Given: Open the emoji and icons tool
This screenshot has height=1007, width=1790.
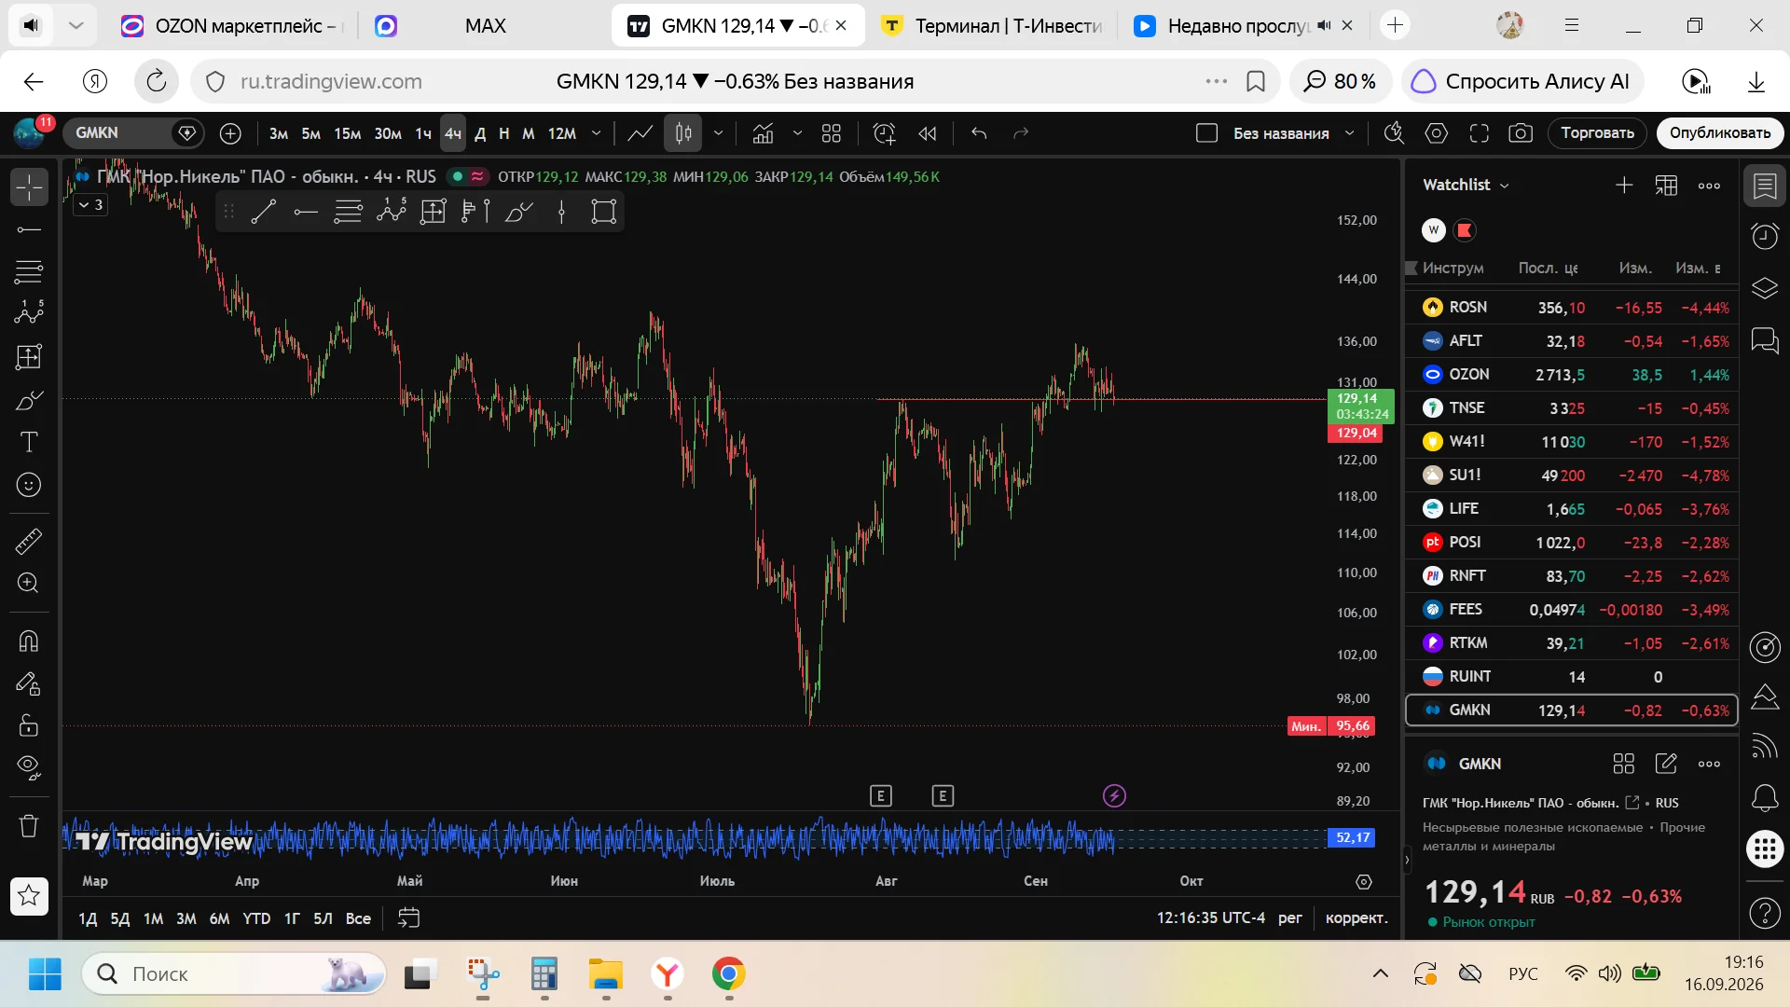Looking at the screenshot, I should [29, 485].
